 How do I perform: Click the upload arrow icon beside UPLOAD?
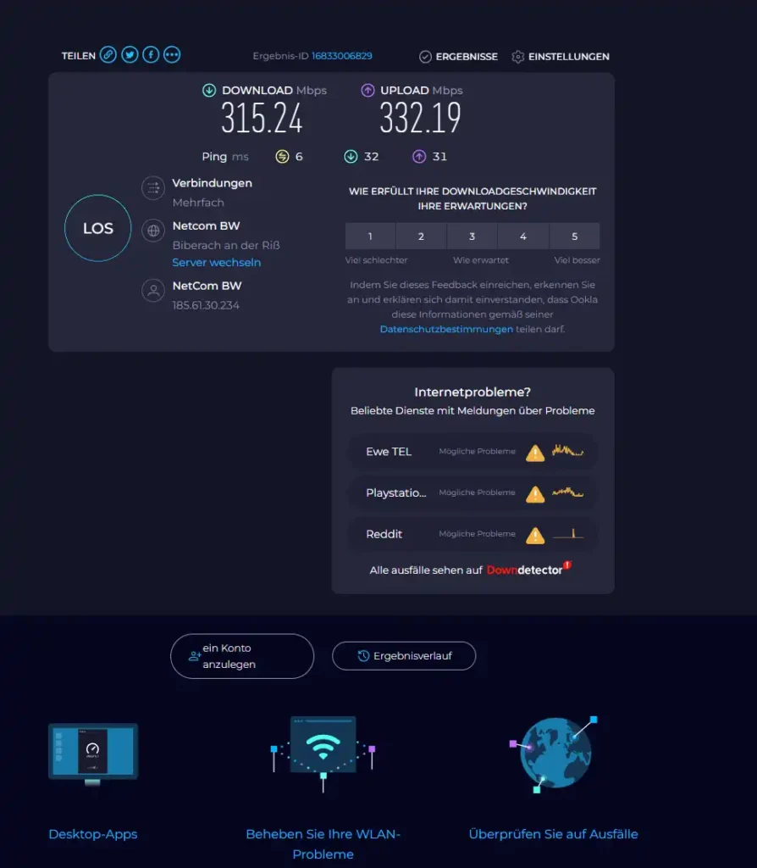pyautogui.click(x=367, y=90)
